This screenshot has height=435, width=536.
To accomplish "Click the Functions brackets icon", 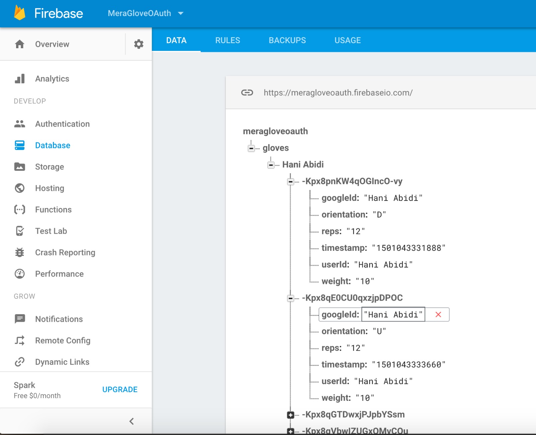I will click(x=20, y=210).
